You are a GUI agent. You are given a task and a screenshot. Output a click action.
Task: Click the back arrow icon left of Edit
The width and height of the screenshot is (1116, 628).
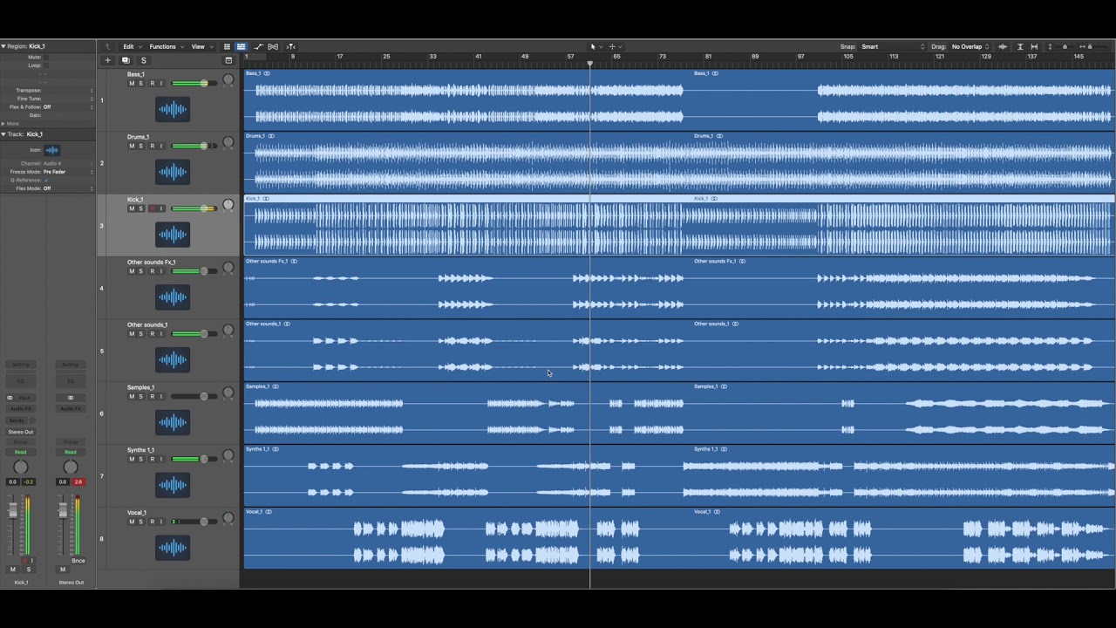[x=108, y=46]
